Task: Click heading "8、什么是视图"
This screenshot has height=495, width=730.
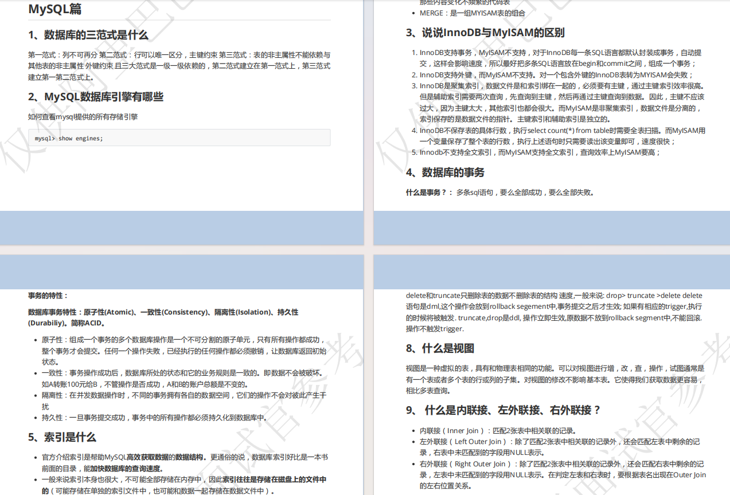Action: coord(440,348)
